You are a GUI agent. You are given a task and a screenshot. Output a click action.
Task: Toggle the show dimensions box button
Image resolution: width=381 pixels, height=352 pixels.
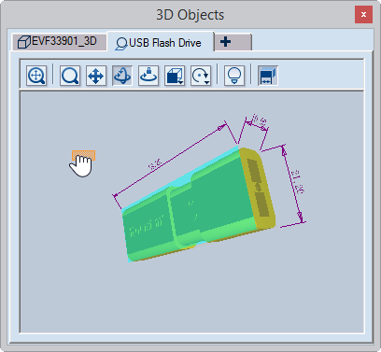268,76
